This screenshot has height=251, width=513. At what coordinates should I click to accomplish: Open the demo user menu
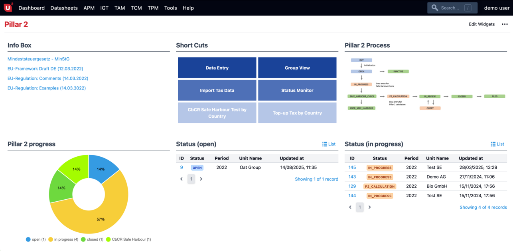[497, 8]
